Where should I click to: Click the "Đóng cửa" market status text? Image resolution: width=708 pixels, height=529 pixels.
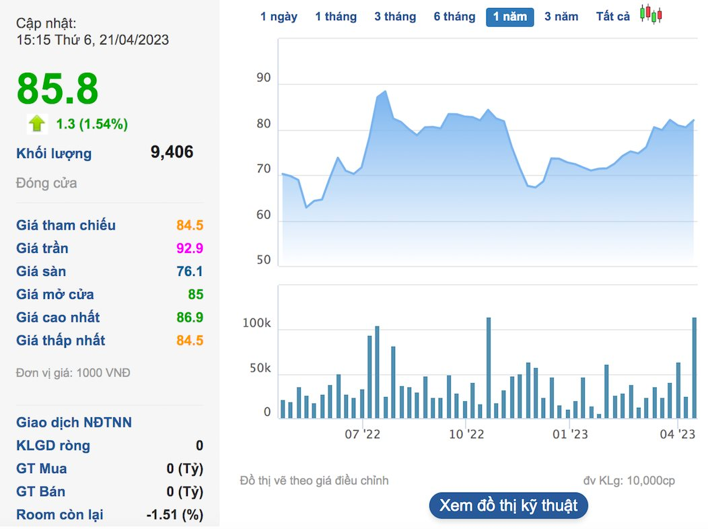(46, 183)
